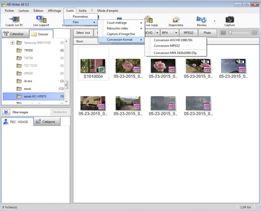This screenshot has height=211, width=261.
Task: Switch to the Dossier tab
Action: click(x=41, y=34)
